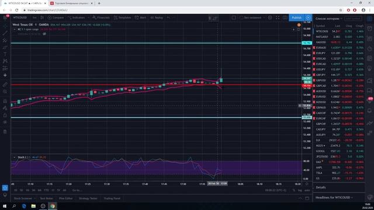Select the ruler measure tool
The width and height of the screenshot is (374, 210).
pyautogui.click(x=5, y=85)
